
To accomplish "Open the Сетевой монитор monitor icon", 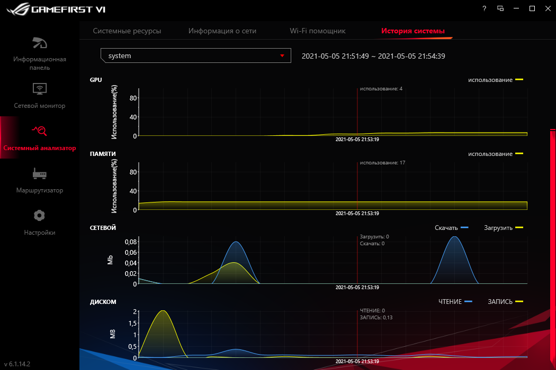I will pos(39,88).
